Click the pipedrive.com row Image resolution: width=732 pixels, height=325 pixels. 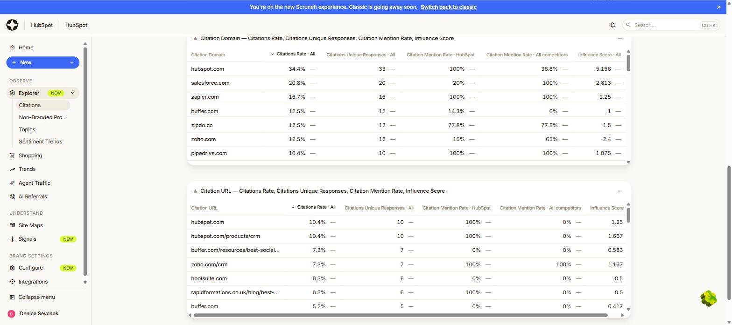[x=406, y=153]
